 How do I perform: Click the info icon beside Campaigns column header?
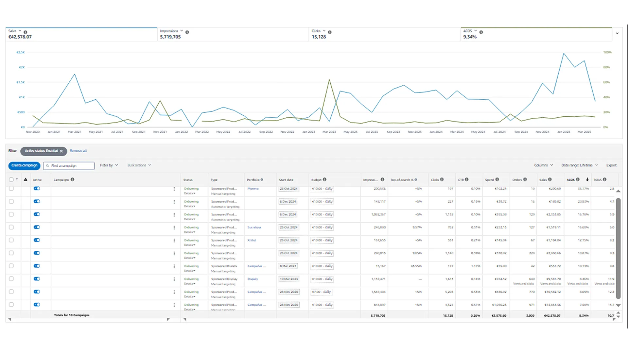(x=72, y=179)
